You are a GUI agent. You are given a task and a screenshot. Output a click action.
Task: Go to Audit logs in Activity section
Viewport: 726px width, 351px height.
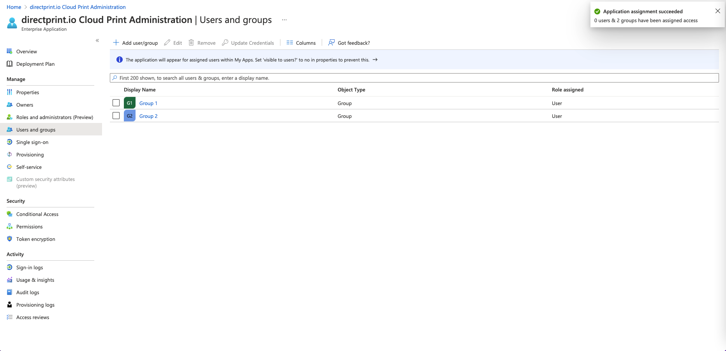coord(28,292)
